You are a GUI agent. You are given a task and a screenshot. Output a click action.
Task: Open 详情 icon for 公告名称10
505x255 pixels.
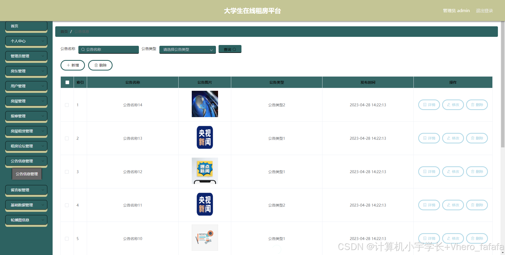(424, 238)
